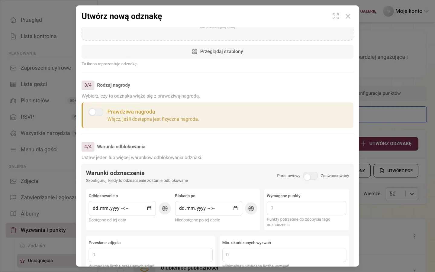435x272 pixels.
Task: Open Przeglądaj szablony template browser
Action: (x=217, y=52)
